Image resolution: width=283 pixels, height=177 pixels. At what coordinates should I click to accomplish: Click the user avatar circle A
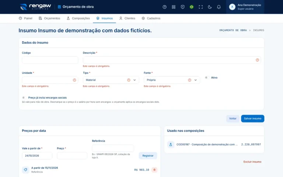pos(232,7)
